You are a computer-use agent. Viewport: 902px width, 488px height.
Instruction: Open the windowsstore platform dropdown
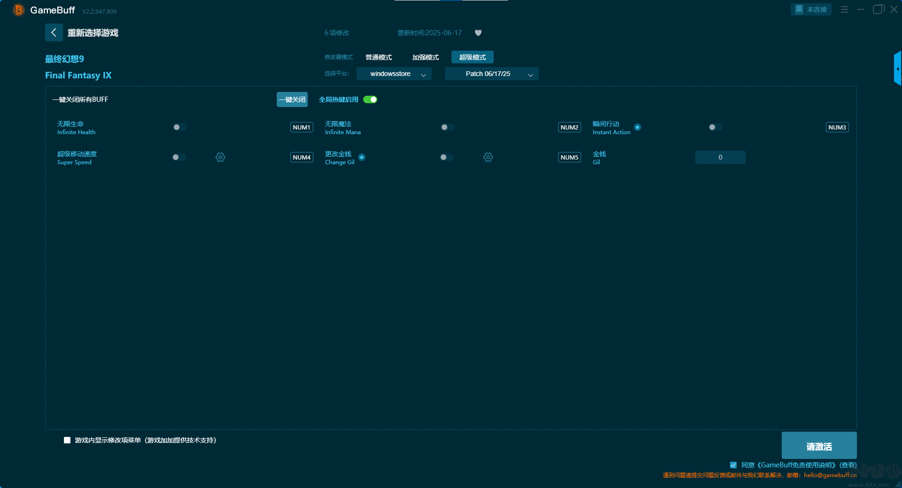[394, 74]
